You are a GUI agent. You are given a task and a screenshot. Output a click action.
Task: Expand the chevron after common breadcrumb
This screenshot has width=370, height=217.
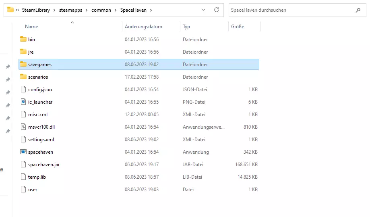pos(116,10)
